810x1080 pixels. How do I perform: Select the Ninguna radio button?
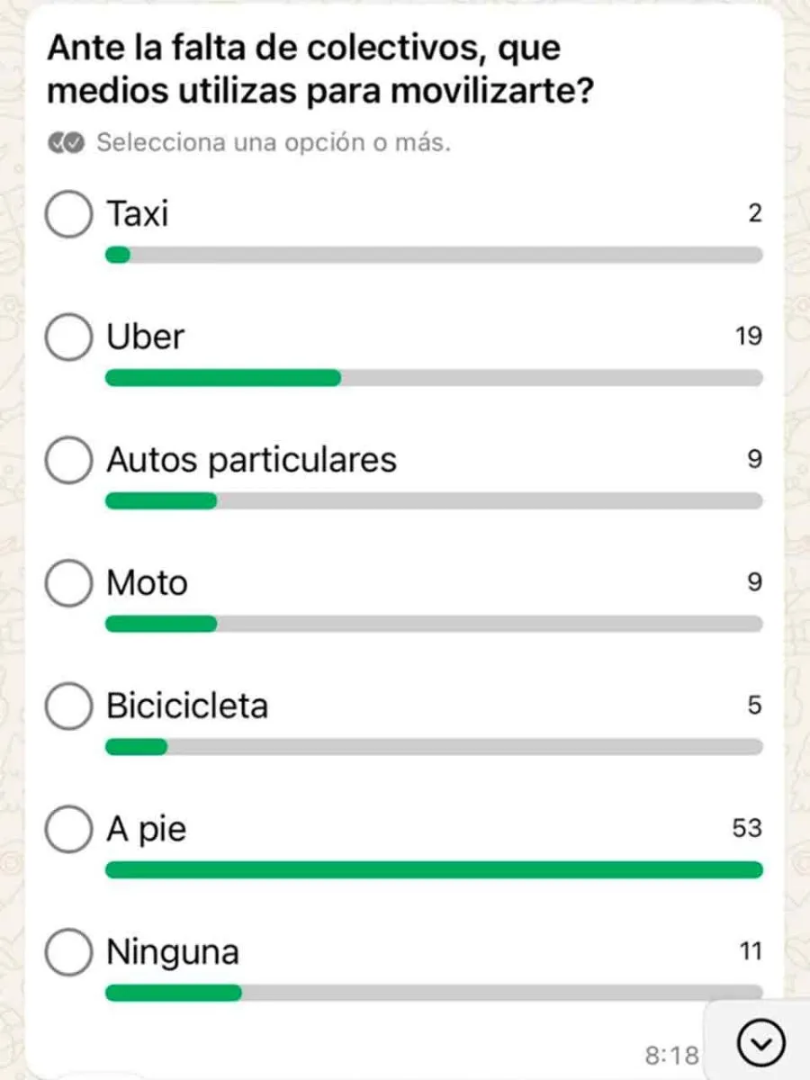pyautogui.click(x=68, y=952)
